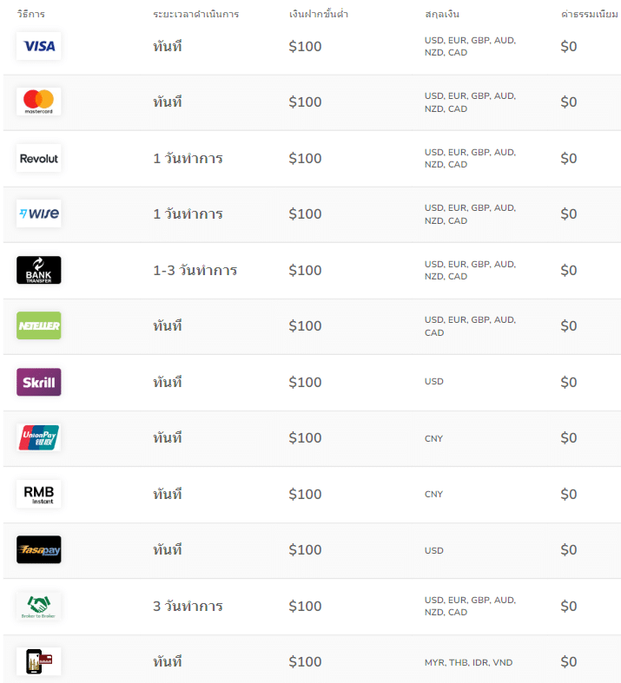Image resolution: width=621 pixels, height=683 pixels.
Task: Click the สกุลเงิน column header
Action: tap(442, 14)
